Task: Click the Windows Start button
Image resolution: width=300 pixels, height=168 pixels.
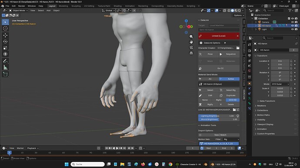Action: coord(67,164)
